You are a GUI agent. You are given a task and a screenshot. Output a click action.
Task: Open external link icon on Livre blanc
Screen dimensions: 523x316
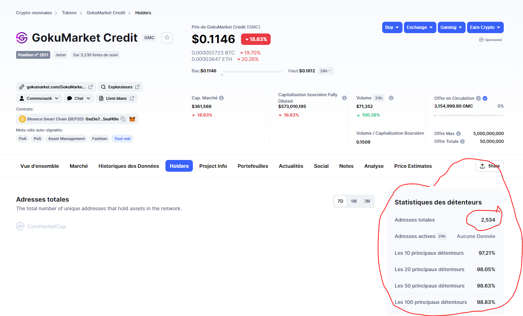point(132,98)
